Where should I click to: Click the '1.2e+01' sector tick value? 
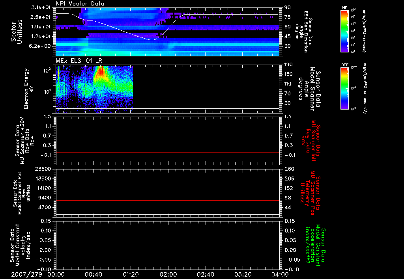coord(41,37)
